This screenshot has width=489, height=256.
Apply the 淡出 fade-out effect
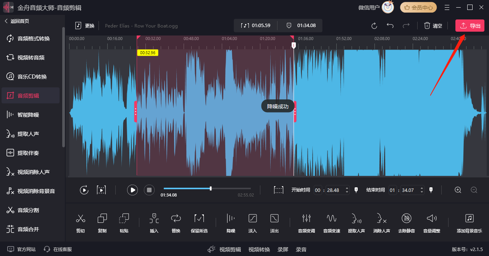pyautogui.click(x=274, y=219)
